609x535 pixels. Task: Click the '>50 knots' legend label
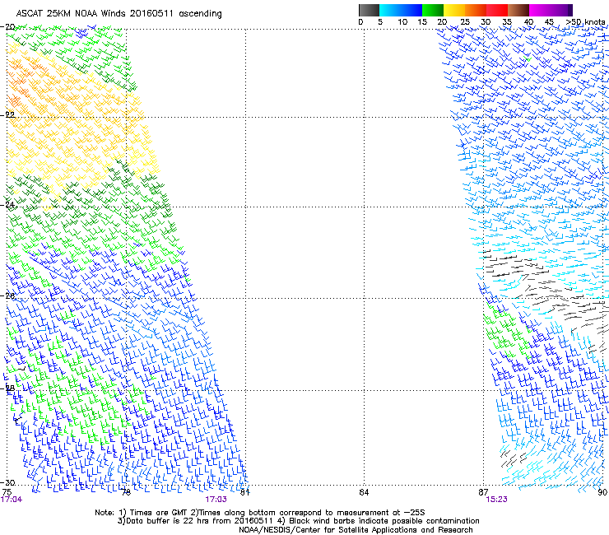coord(585,21)
